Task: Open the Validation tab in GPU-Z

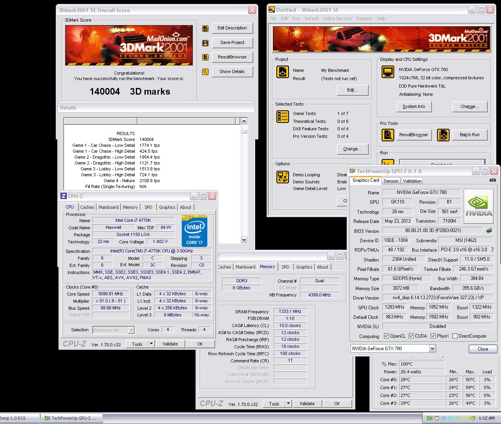Action: coord(412,181)
